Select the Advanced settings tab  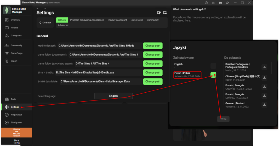[x=63, y=25]
